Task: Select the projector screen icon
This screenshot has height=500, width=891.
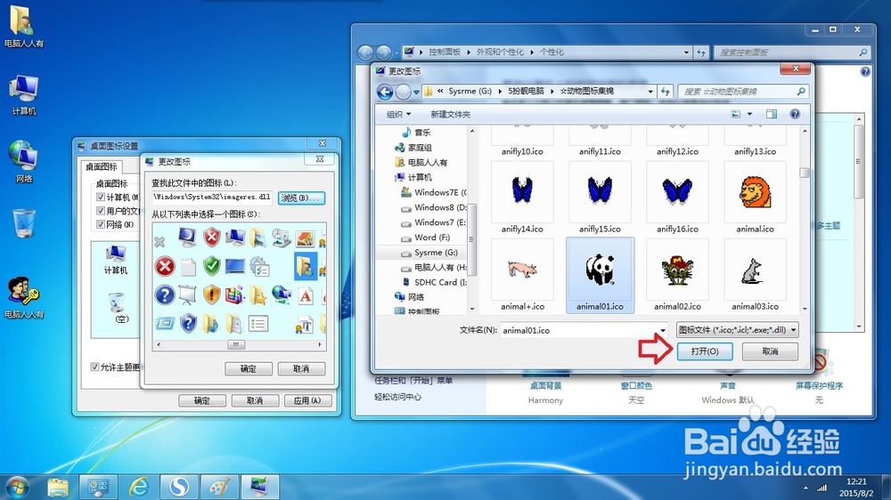Action: 187,294
